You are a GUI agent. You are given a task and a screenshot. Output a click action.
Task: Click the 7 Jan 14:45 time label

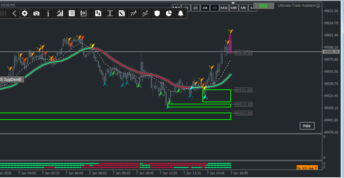216,173
